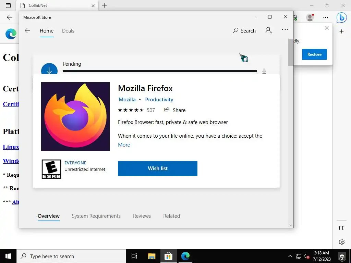
Task: Toggle the Edge sidebar panel icon
Action: coord(342,228)
